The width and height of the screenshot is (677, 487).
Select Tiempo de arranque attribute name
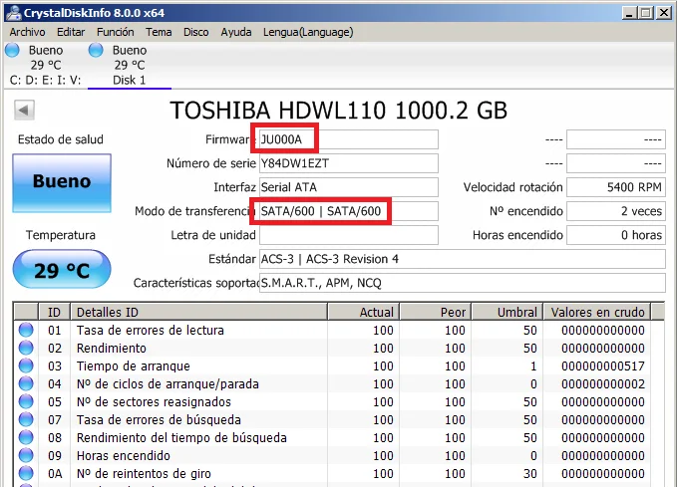pyautogui.click(x=134, y=366)
